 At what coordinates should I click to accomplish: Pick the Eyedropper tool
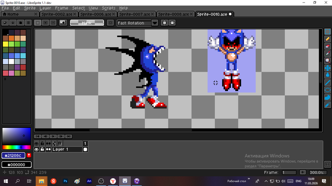tap(327, 54)
